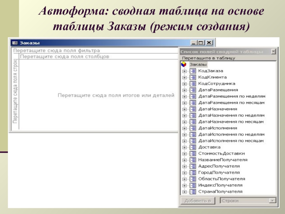
Task: Click the field icon next to СтоимостьДоставки
Action: (193, 154)
